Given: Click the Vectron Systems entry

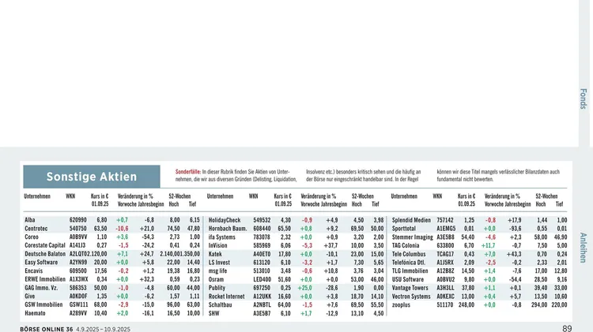Looking at the screenshot, I should point(411,297).
